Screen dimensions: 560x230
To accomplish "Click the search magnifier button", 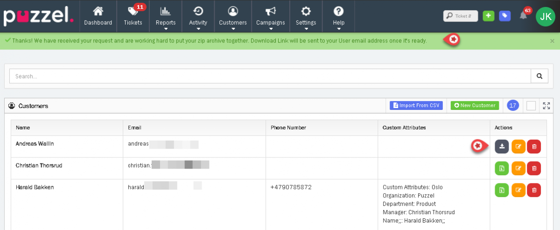I will tap(539, 76).
